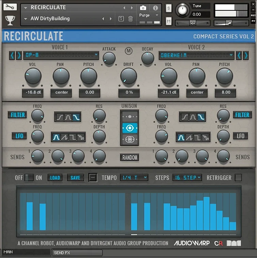Select previous Voice 1 sound source
257x258 pixels.
(12, 55)
